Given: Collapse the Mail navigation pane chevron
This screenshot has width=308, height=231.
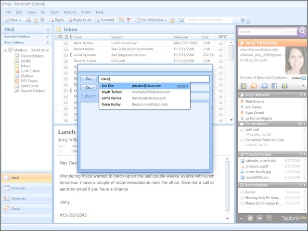Looking at the screenshot, I should 48,29.
